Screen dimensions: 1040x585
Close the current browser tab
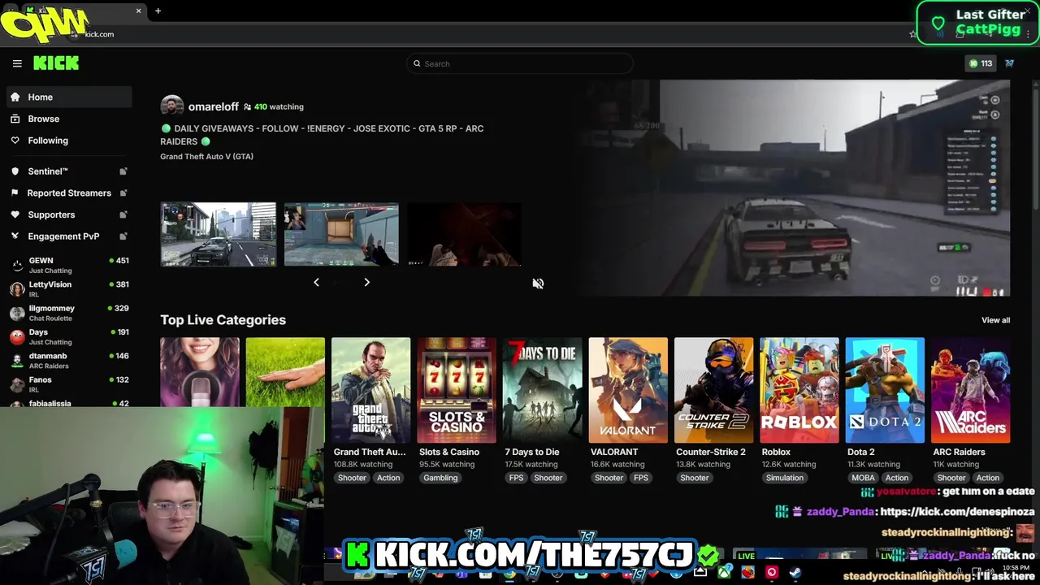point(138,11)
